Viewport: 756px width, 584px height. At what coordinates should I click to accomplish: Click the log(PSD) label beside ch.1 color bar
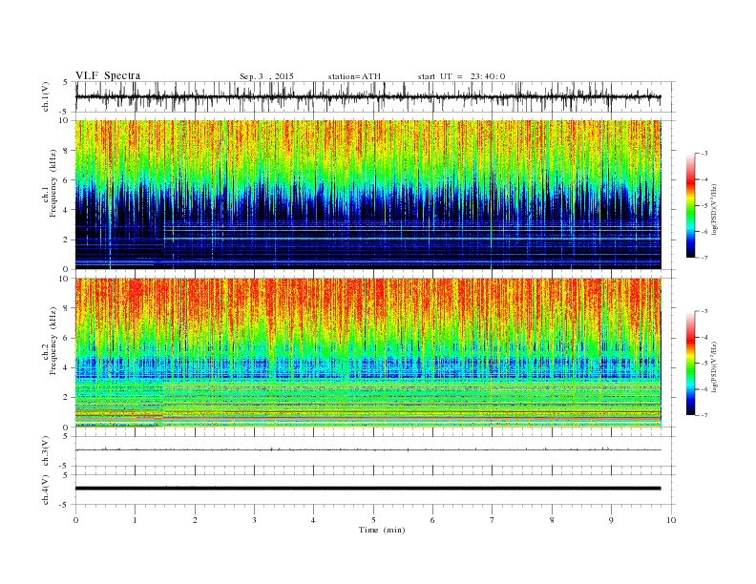pyautogui.click(x=715, y=209)
